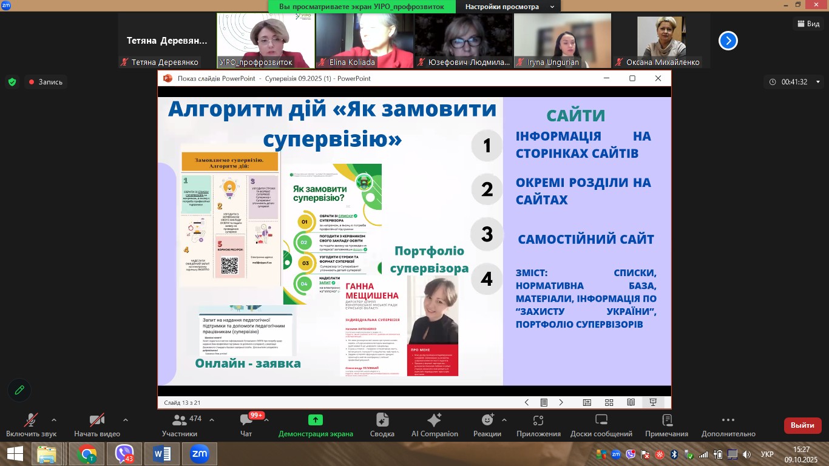829x466 pixels.
Task: Turn on camera with Начать видео
Action: [97, 425]
